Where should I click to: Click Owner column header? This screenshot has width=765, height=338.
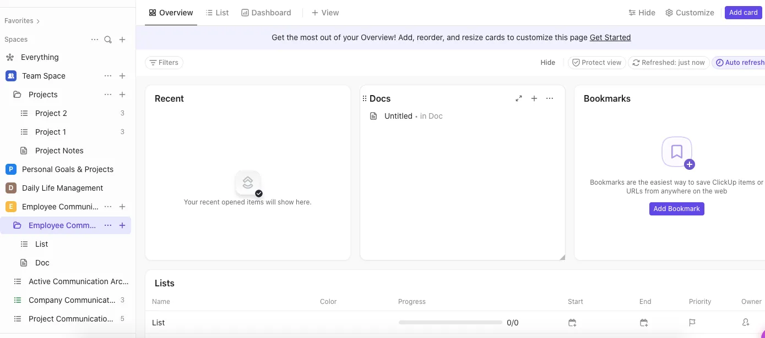[751, 302]
